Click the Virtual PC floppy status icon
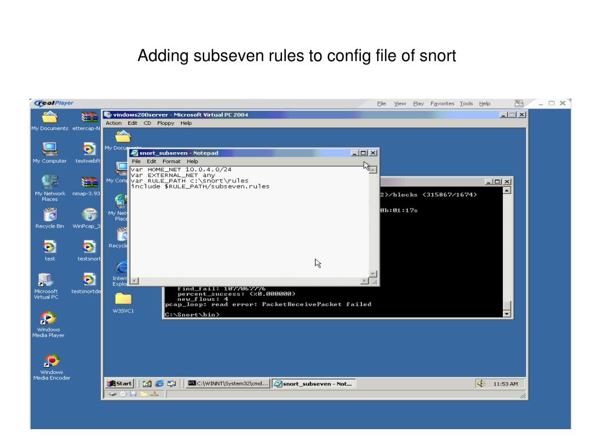The height and width of the screenshot is (446, 594). tap(133, 394)
